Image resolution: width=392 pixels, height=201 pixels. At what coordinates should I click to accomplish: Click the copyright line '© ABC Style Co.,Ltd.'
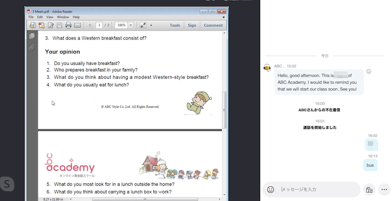(x=130, y=107)
